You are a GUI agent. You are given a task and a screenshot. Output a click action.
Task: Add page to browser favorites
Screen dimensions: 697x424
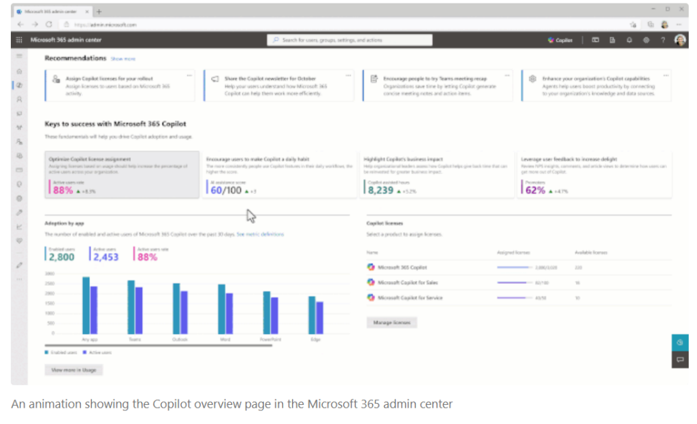point(633,25)
